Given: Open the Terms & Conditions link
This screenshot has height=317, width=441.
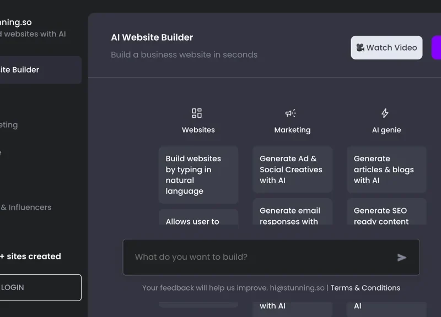Looking at the screenshot, I should (365, 288).
